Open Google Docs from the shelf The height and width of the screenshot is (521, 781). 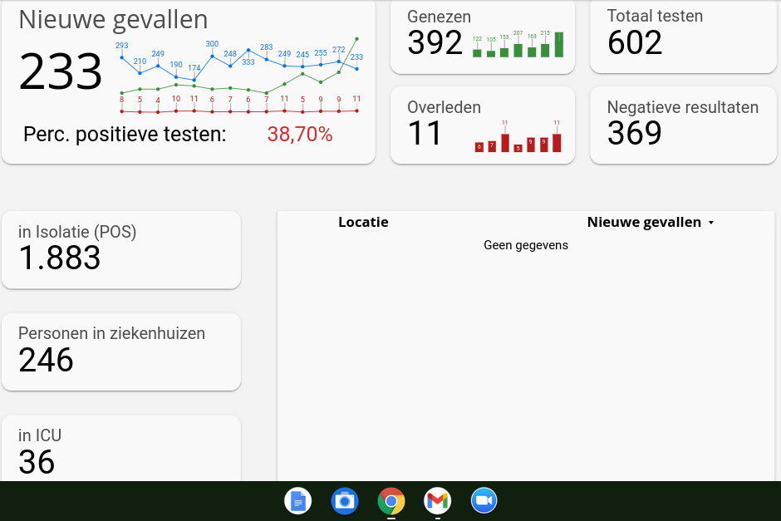point(297,501)
